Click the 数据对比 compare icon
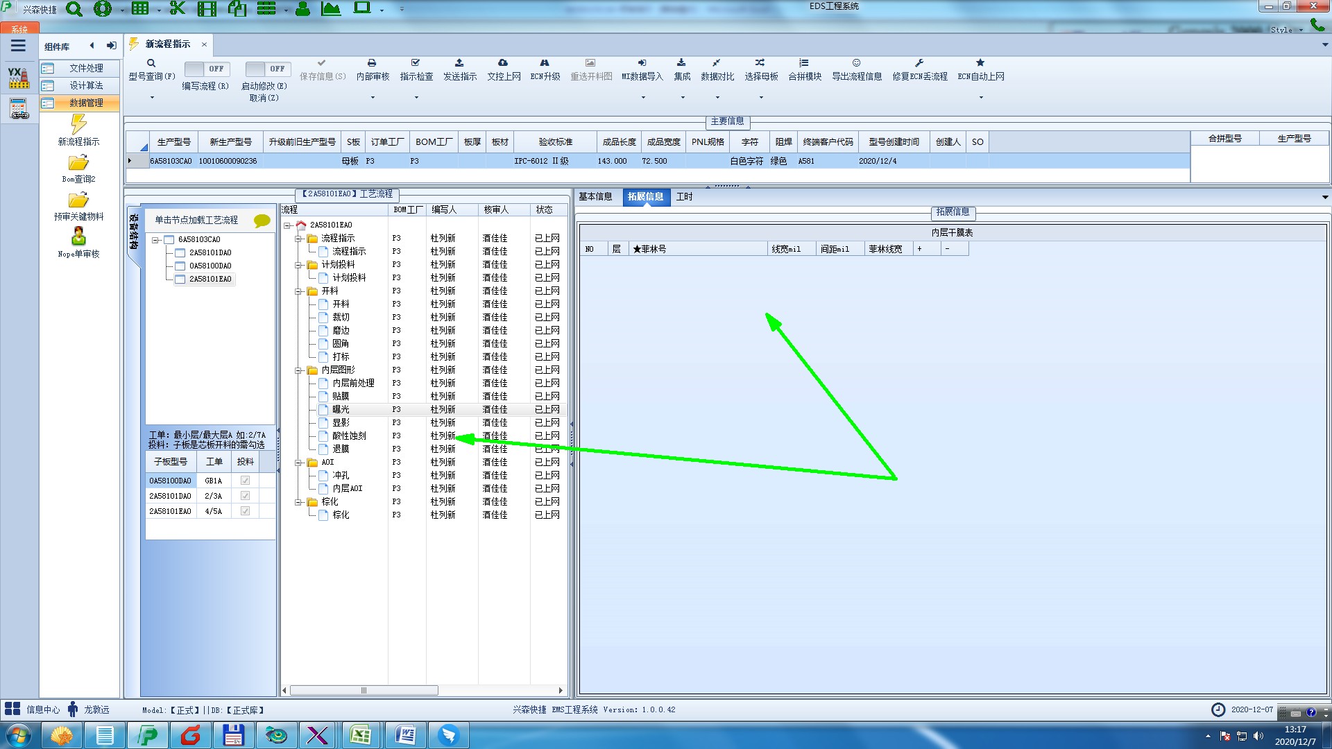The width and height of the screenshot is (1332, 749). click(717, 63)
